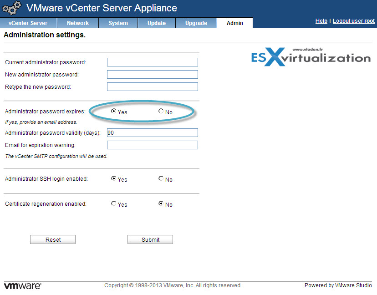Click 'The vCenter SMTP configuration will be used.' note
The image size is (377, 295).
click(56, 156)
